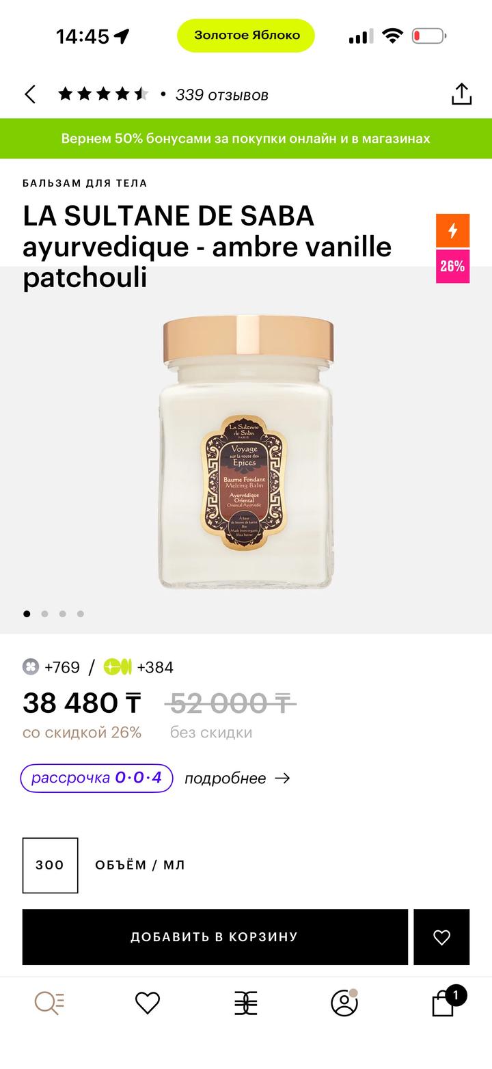This screenshot has height=1069, width=492.
Task: Open рассрочка 0·0·4 installment badge
Action: click(x=96, y=779)
